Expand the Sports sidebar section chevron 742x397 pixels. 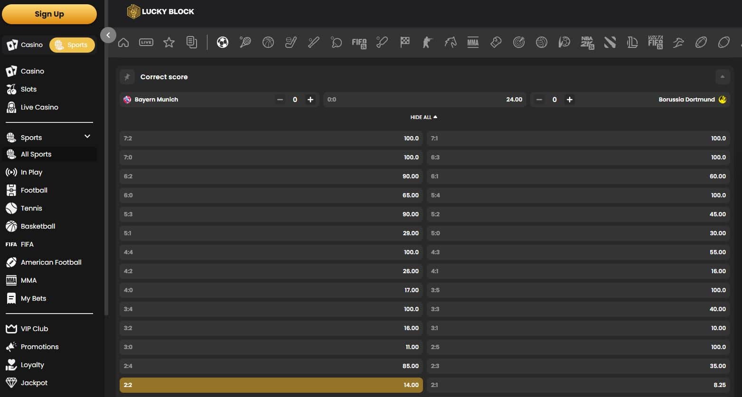(87, 137)
